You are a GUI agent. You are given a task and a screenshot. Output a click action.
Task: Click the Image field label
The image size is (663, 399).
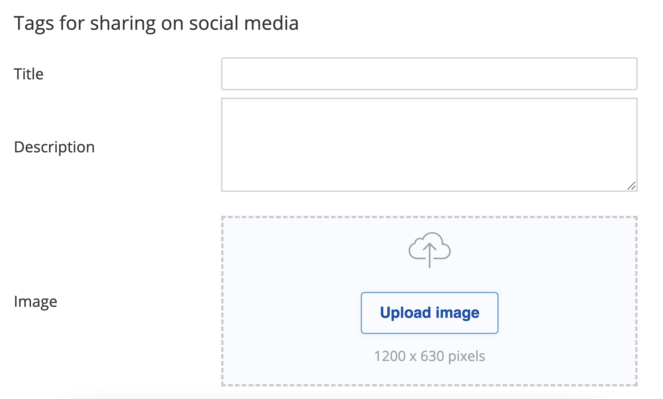tap(35, 302)
